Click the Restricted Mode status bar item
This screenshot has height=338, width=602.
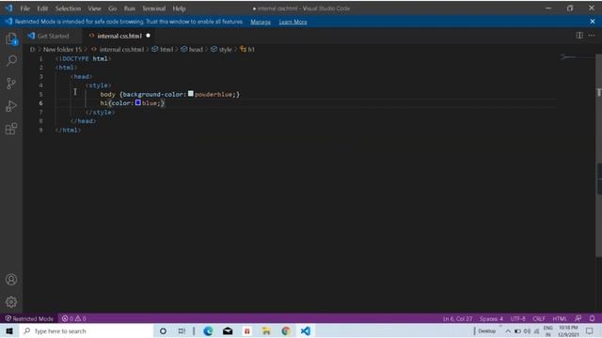29,318
